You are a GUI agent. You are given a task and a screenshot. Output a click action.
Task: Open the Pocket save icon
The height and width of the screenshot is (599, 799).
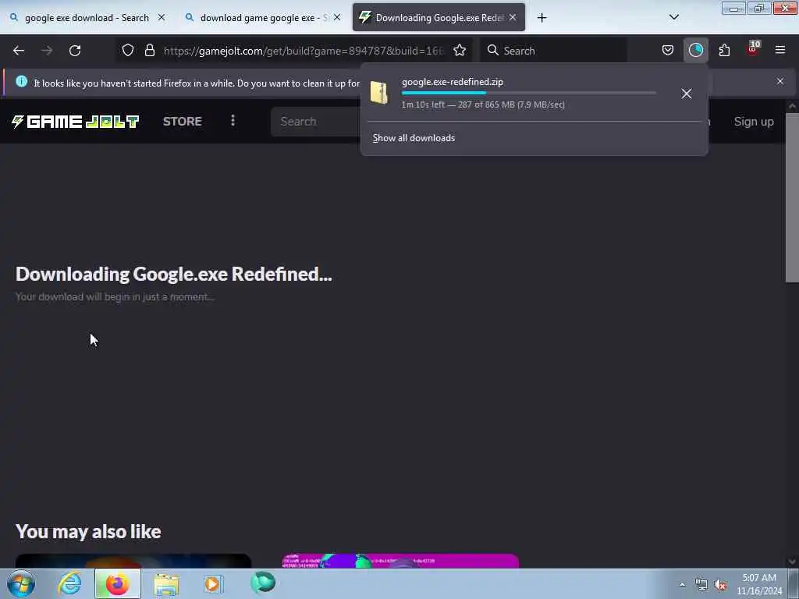(668, 50)
